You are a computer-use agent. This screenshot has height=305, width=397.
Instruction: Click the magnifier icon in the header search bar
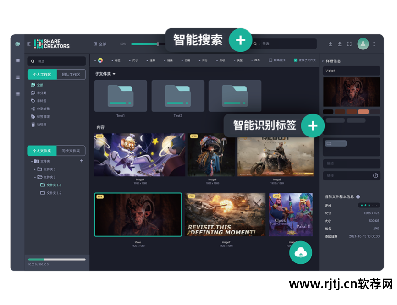tap(255, 44)
